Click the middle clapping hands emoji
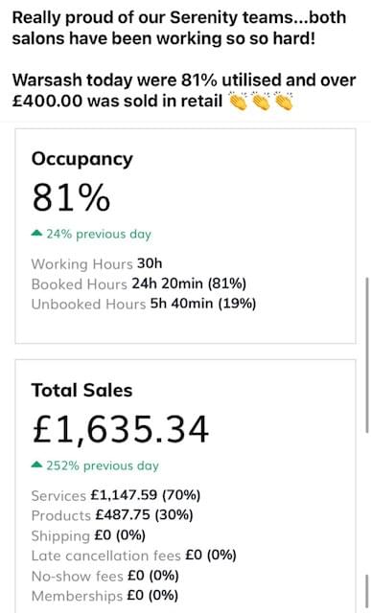 [261, 101]
